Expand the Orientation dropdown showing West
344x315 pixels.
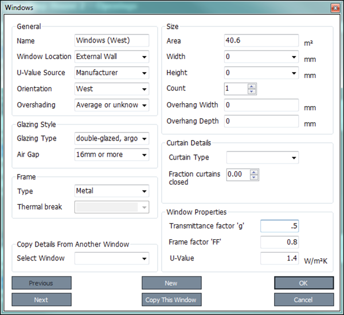point(112,89)
